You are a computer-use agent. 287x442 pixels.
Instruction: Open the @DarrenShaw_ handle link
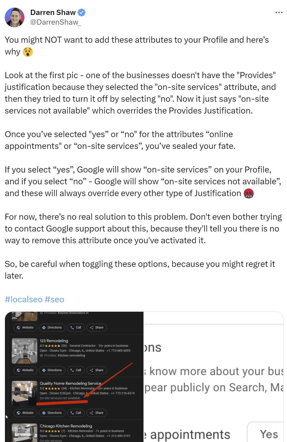55,22
